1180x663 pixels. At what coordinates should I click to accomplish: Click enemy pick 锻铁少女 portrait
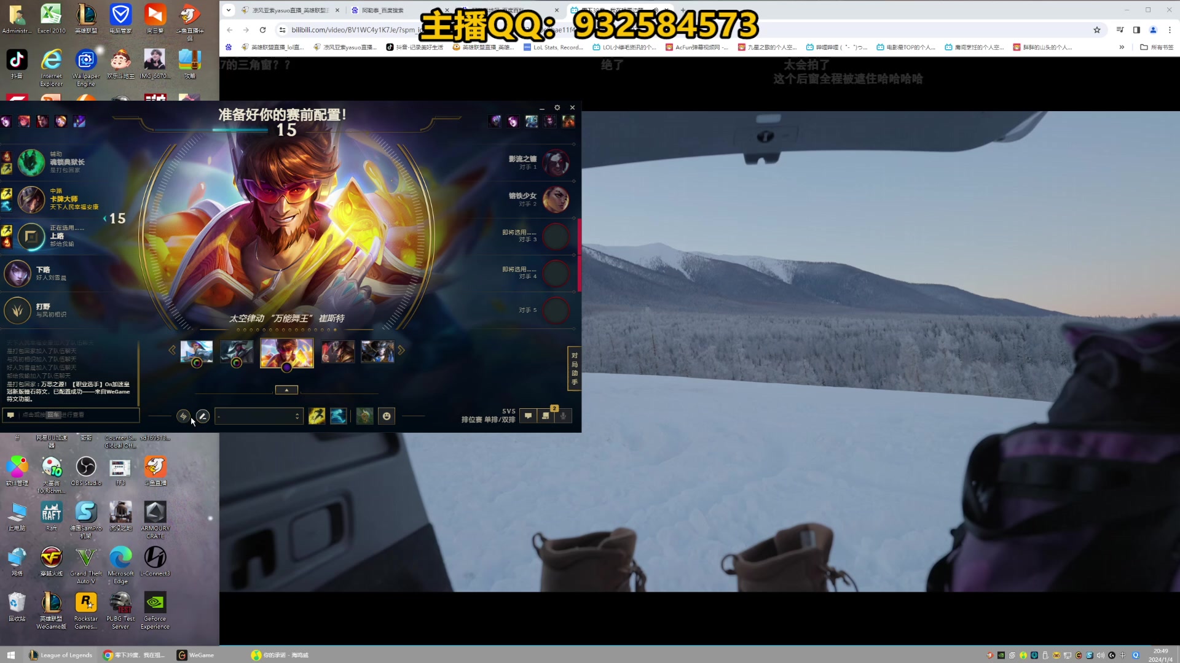(556, 200)
